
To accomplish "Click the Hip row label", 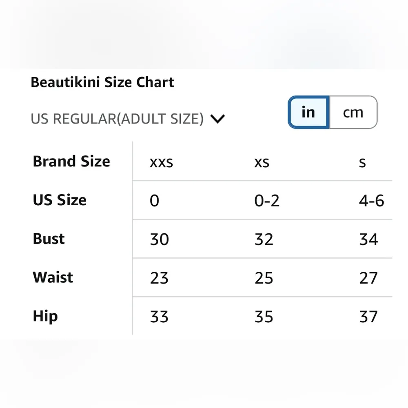I will [x=45, y=316].
